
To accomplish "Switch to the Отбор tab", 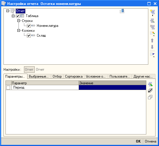I will (57, 76).
